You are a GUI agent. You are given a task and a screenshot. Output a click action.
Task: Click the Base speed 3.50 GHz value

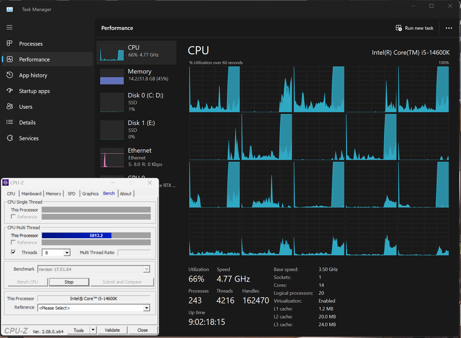pos(328,269)
